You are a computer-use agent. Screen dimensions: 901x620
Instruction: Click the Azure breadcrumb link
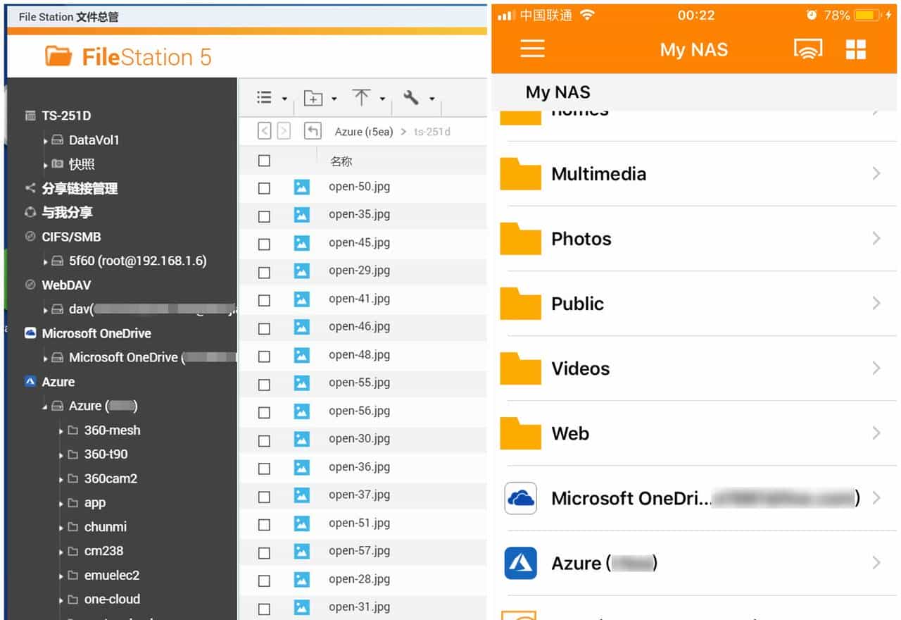[363, 132]
